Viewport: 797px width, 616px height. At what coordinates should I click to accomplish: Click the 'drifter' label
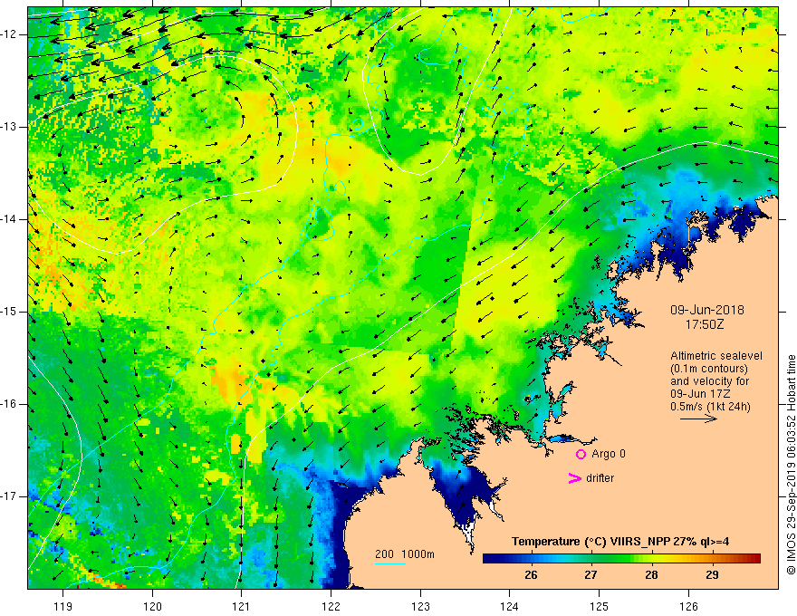coord(600,478)
